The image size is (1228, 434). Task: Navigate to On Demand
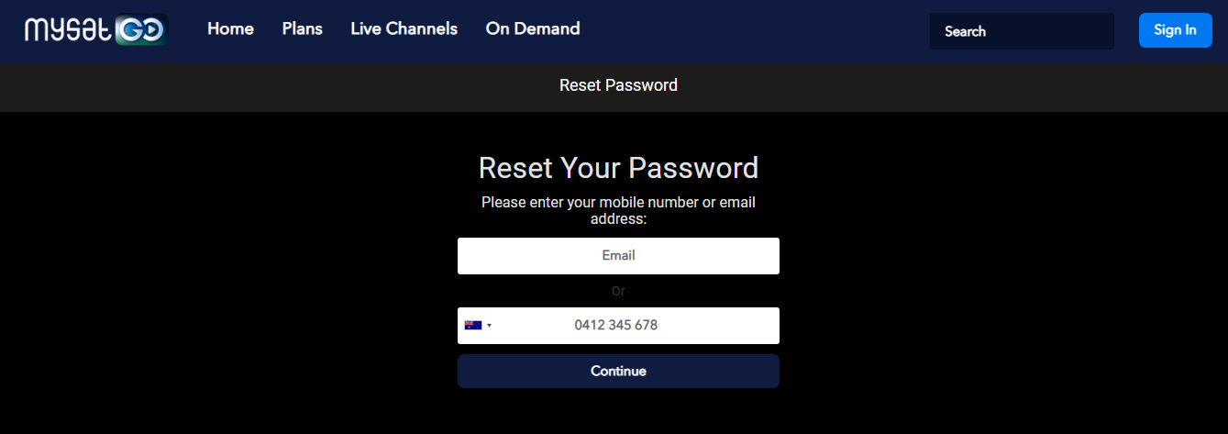[x=533, y=28]
